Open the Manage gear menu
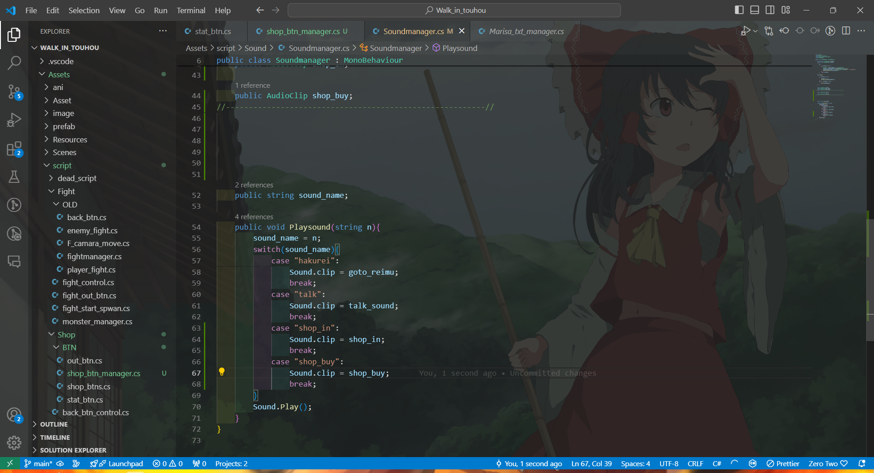Screen dimensions: 874x473 tap(14, 443)
